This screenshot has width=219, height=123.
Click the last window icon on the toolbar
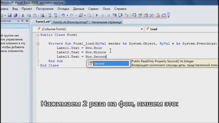tap(164, 15)
